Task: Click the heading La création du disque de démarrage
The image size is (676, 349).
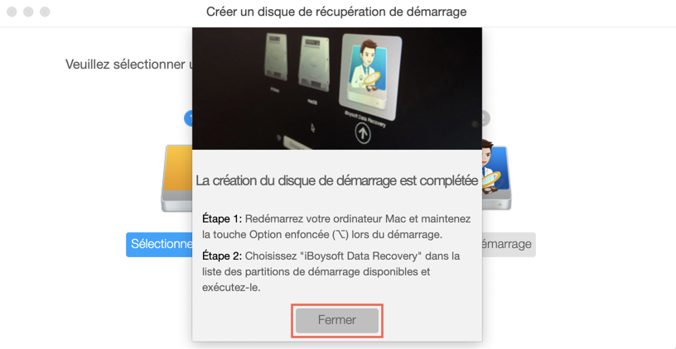Action: pos(336,181)
